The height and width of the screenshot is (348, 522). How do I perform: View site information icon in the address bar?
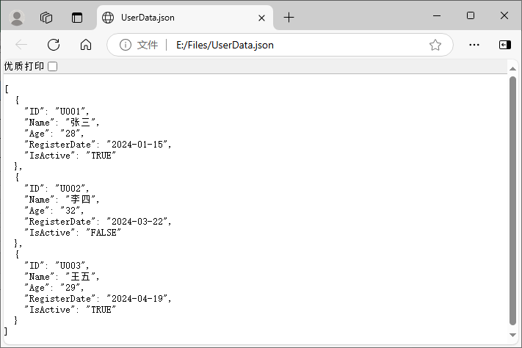(x=125, y=45)
